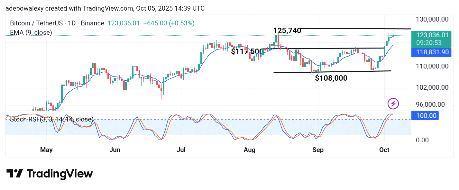
Task: Click the purple lightning bolt icon
Action: [x=393, y=104]
